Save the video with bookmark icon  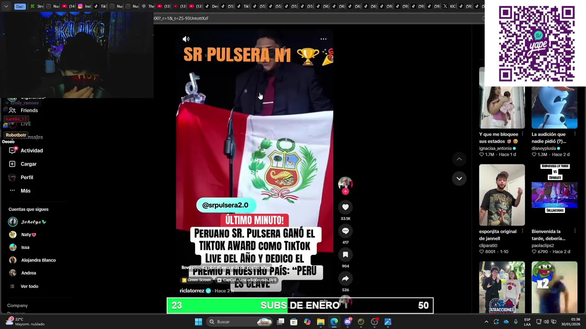345,255
